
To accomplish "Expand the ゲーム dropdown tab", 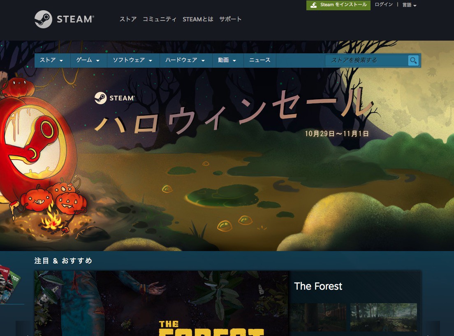I will pyautogui.click(x=88, y=60).
